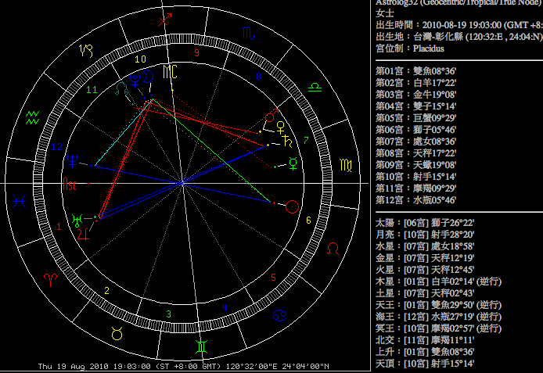Click the red Leo zodiac glyph
543x373 pixels.
point(333,249)
